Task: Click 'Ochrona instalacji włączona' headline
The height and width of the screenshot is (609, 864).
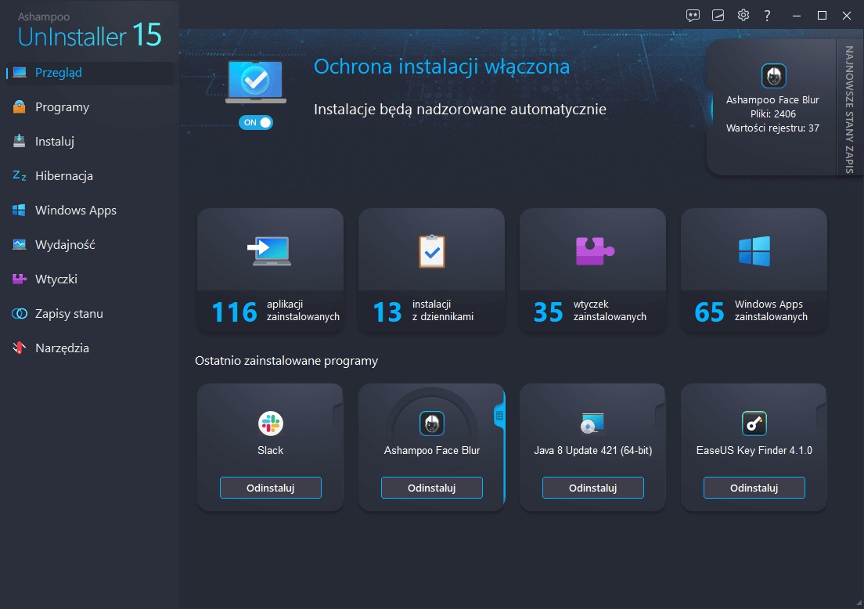Action: [x=442, y=67]
